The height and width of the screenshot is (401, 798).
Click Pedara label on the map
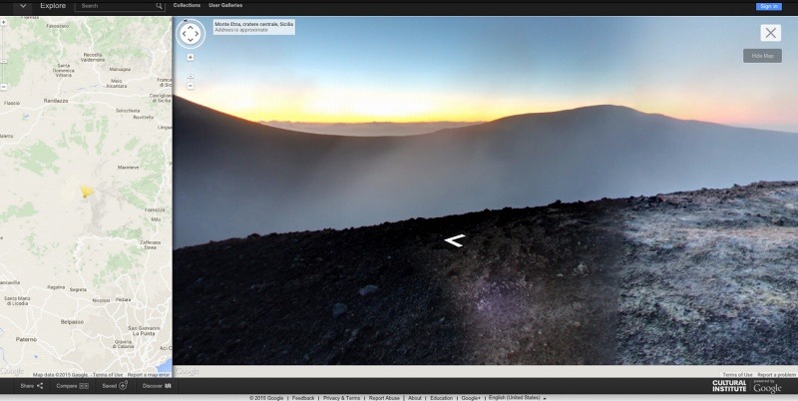[x=123, y=299]
